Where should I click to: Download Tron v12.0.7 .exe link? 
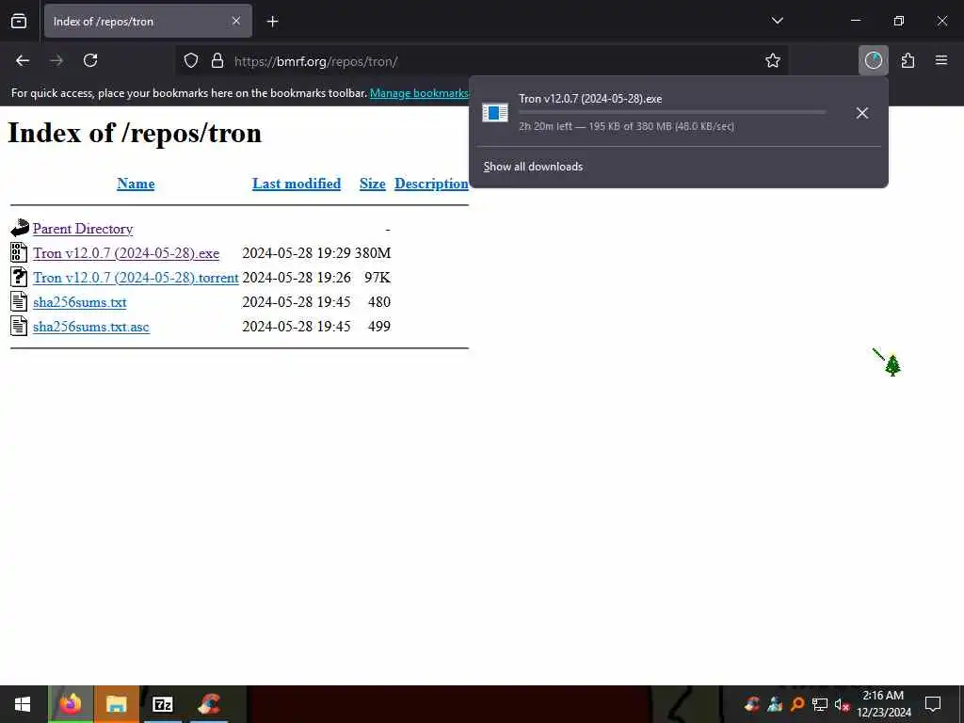click(x=126, y=253)
